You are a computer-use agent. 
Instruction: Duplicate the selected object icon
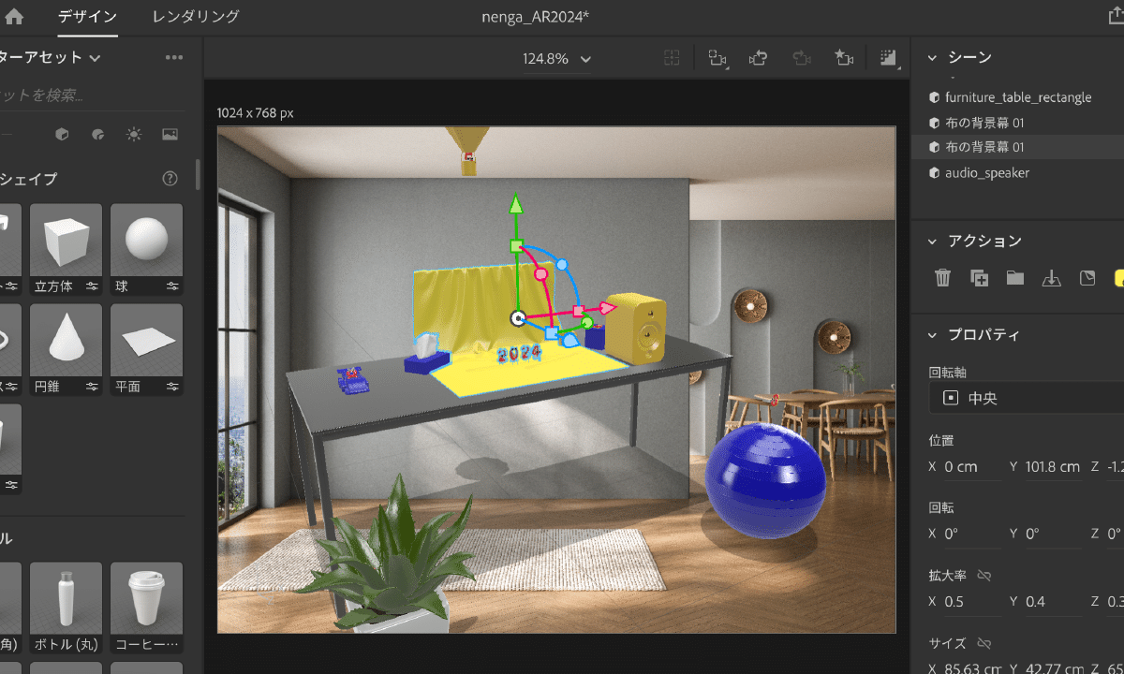980,278
